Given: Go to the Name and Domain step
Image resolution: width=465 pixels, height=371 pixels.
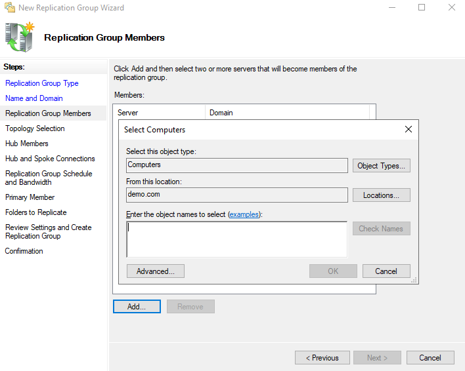Looking at the screenshot, I should pyautogui.click(x=34, y=98).
